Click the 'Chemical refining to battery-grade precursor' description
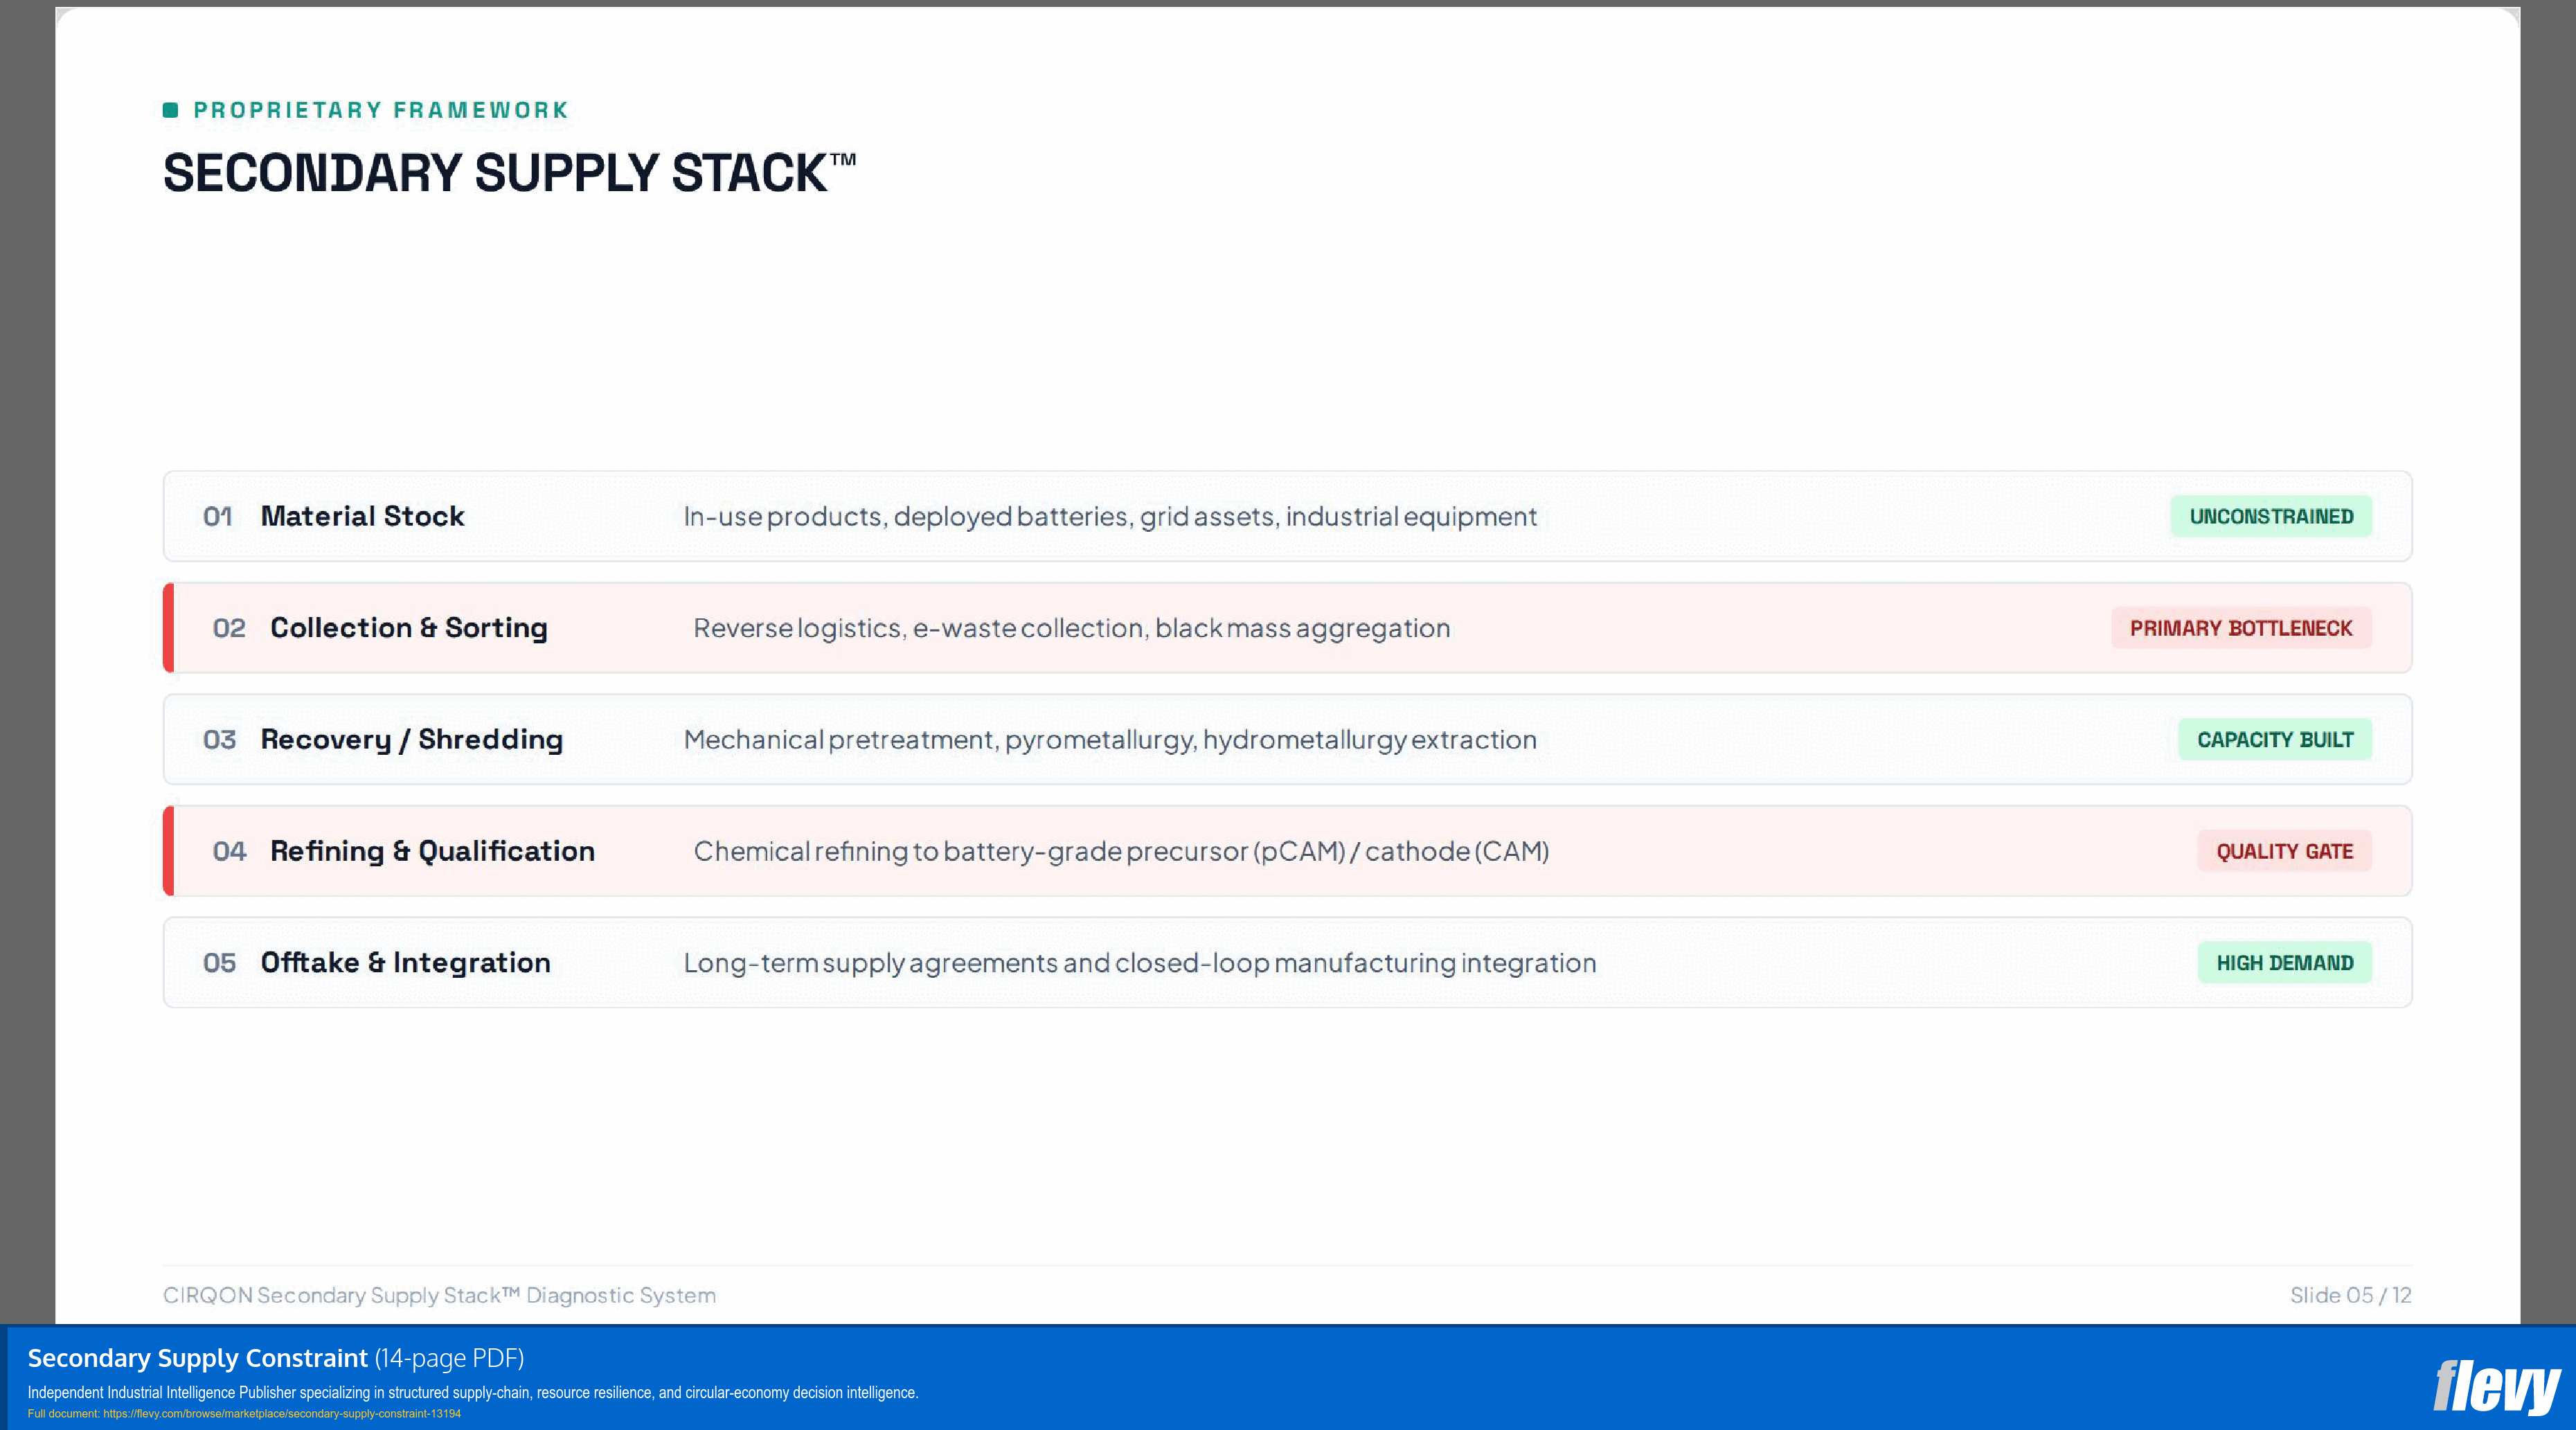 [x=1121, y=851]
